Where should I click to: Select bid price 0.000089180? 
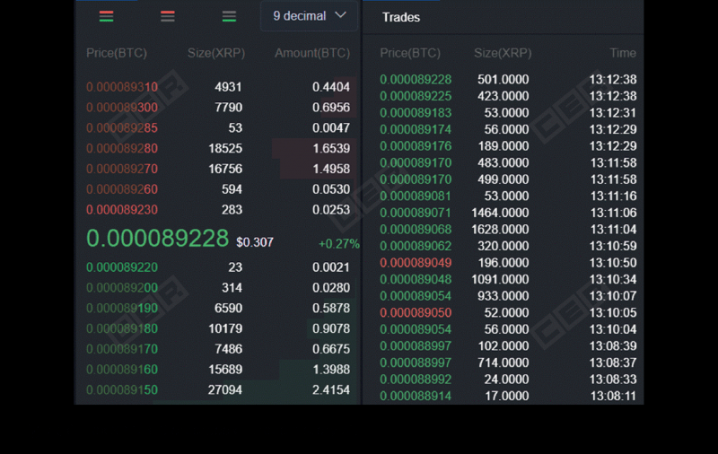click(122, 328)
